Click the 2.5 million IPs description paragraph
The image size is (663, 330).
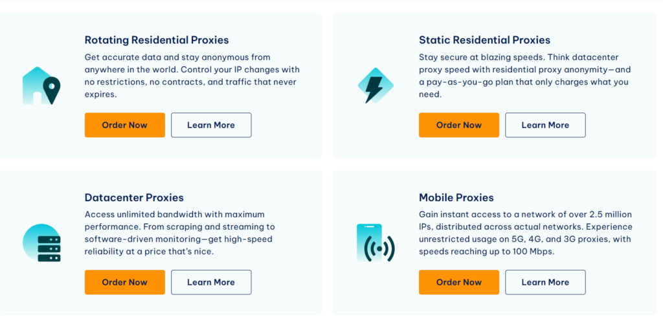click(526, 233)
